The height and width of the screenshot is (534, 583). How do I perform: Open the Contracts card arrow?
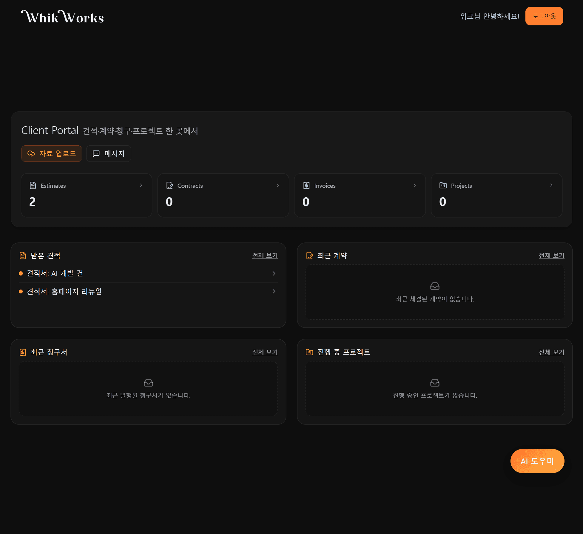click(x=278, y=185)
